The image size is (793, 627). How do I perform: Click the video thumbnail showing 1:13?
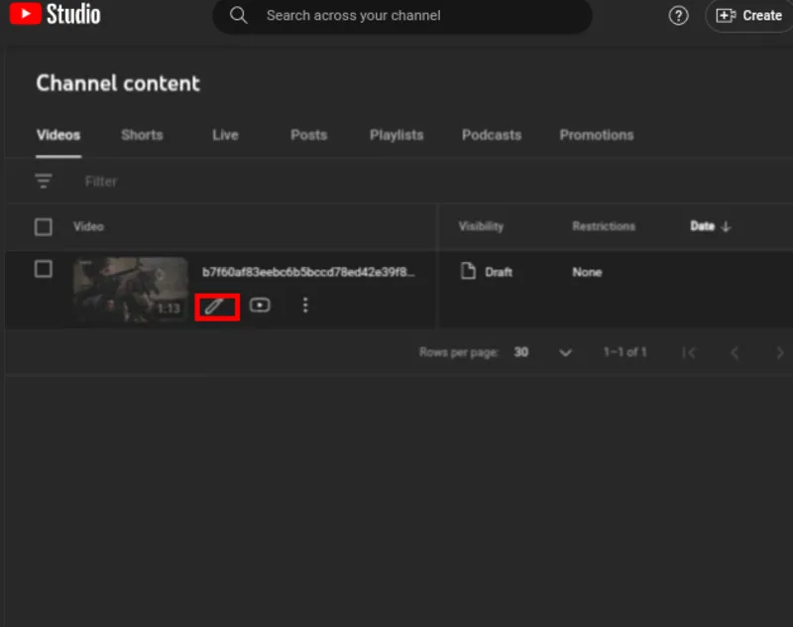[131, 289]
